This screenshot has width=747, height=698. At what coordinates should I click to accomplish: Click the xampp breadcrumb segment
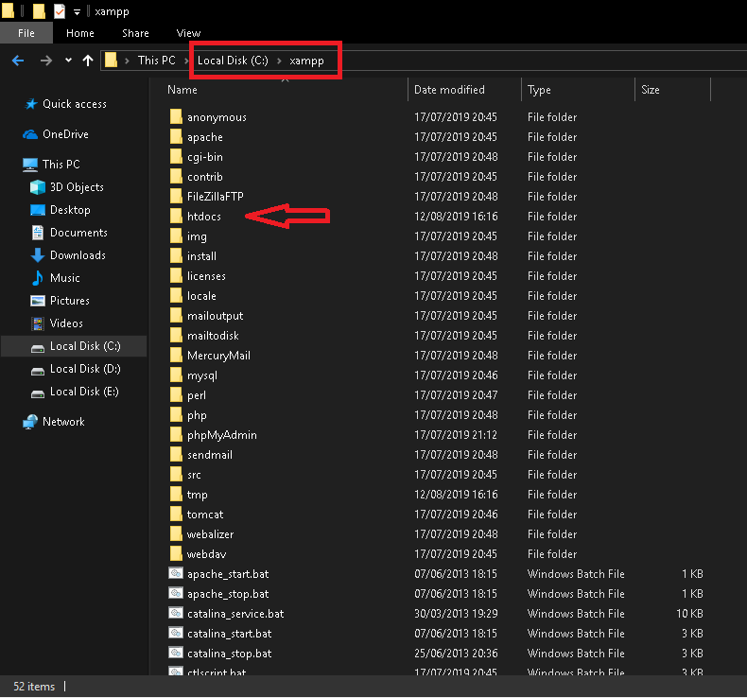(x=306, y=61)
